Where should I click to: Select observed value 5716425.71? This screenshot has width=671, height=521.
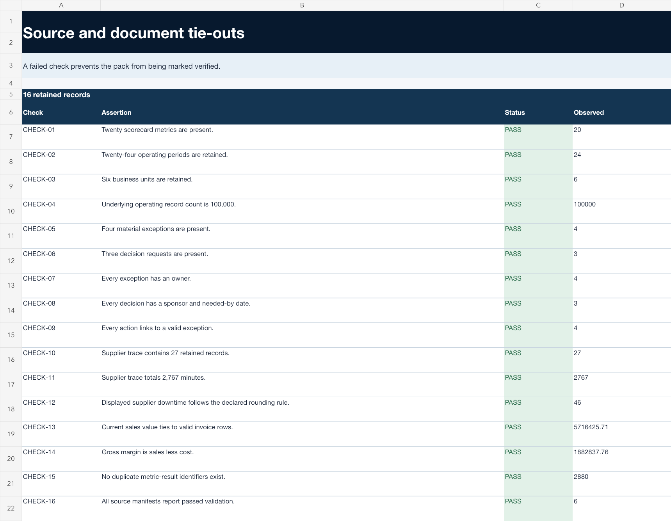(621, 434)
